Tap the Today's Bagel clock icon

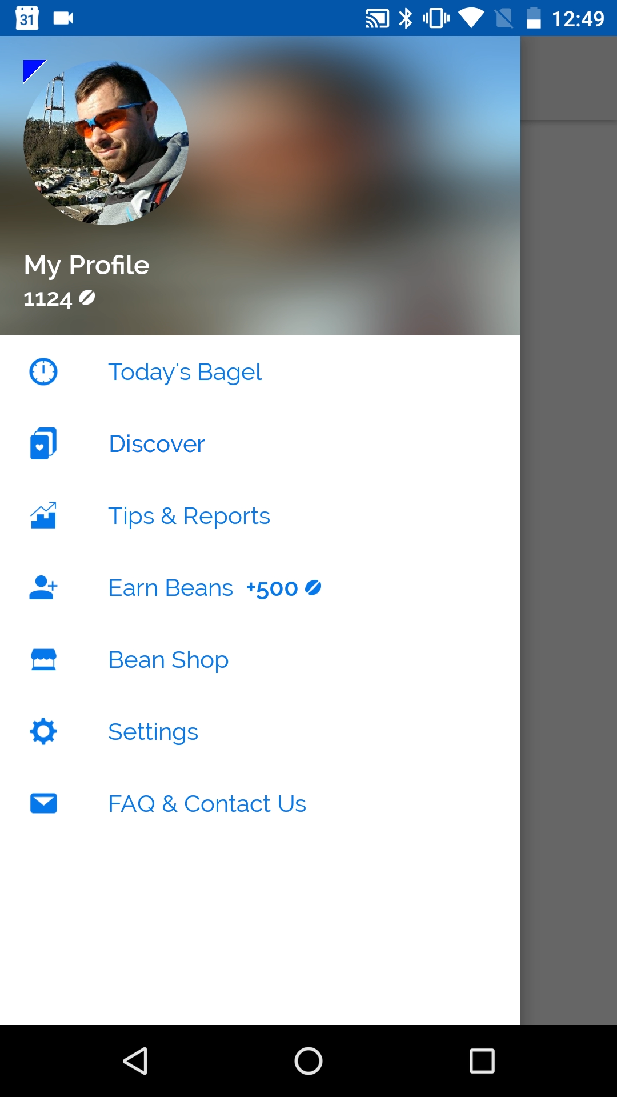(43, 372)
